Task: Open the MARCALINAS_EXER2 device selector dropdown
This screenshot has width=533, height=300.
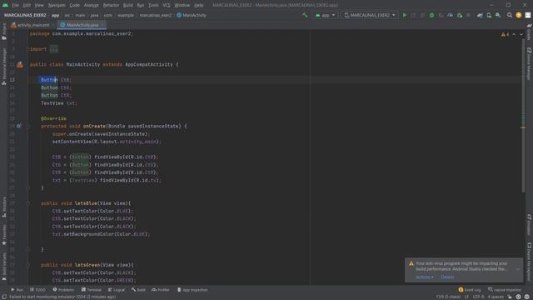Action: point(370,15)
